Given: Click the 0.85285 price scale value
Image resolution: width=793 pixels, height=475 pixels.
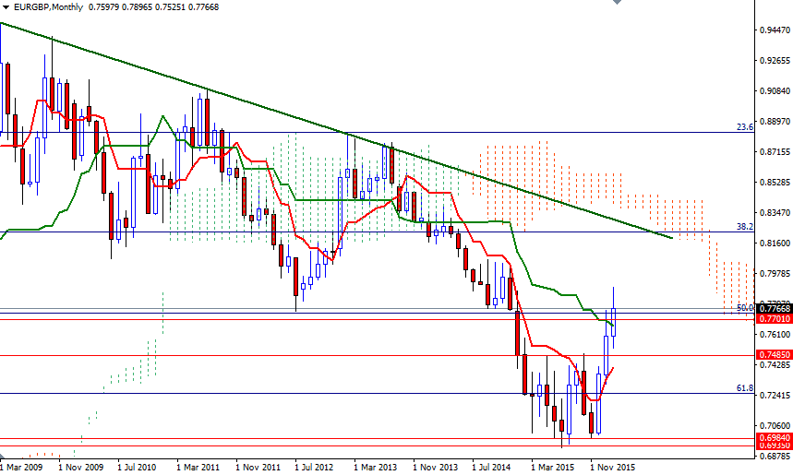Looking at the screenshot, I should [775, 182].
